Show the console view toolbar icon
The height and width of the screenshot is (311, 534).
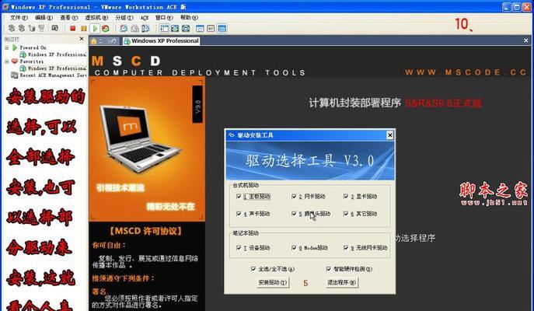click(x=222, y=29)
